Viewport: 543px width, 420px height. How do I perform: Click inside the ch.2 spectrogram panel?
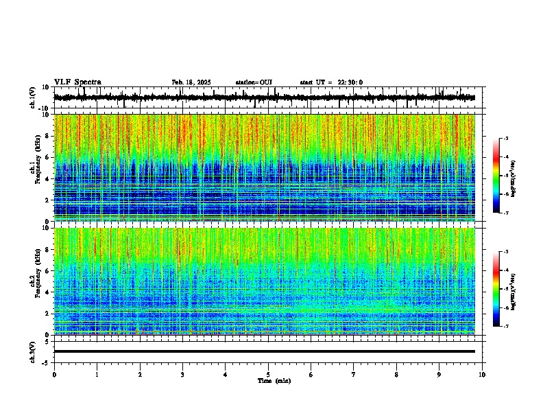(265, 281)
